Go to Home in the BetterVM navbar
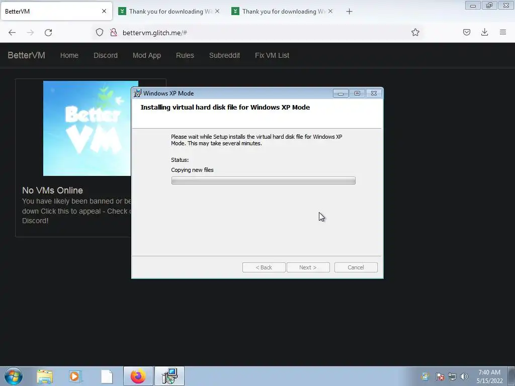 pyautogui.click(x=69, y=55)
